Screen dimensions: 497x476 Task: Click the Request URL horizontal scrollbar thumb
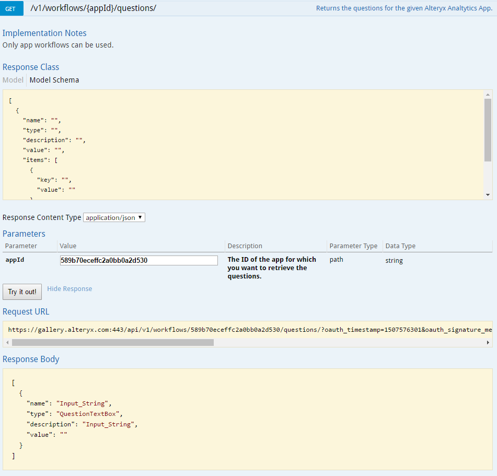click(113, 342)
